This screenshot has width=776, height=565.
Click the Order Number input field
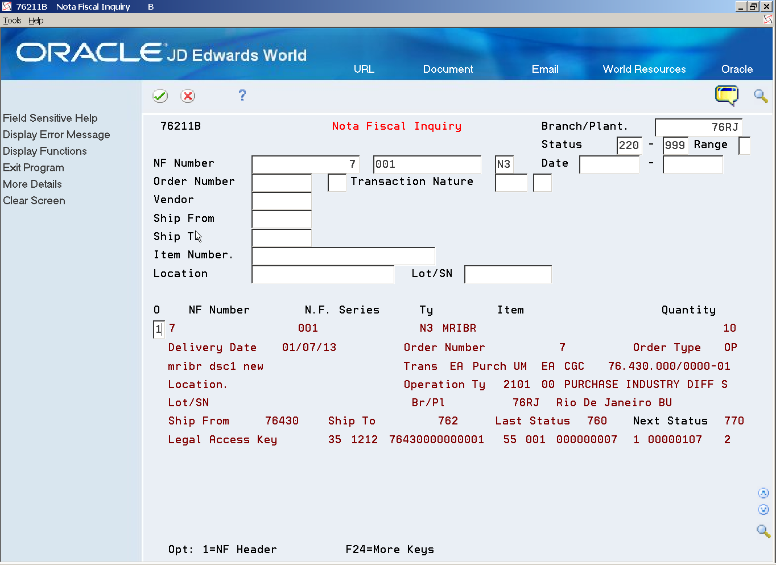click(x=282, y=182)
